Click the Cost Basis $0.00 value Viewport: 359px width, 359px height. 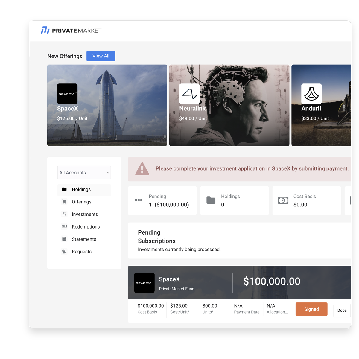[300, 205]
